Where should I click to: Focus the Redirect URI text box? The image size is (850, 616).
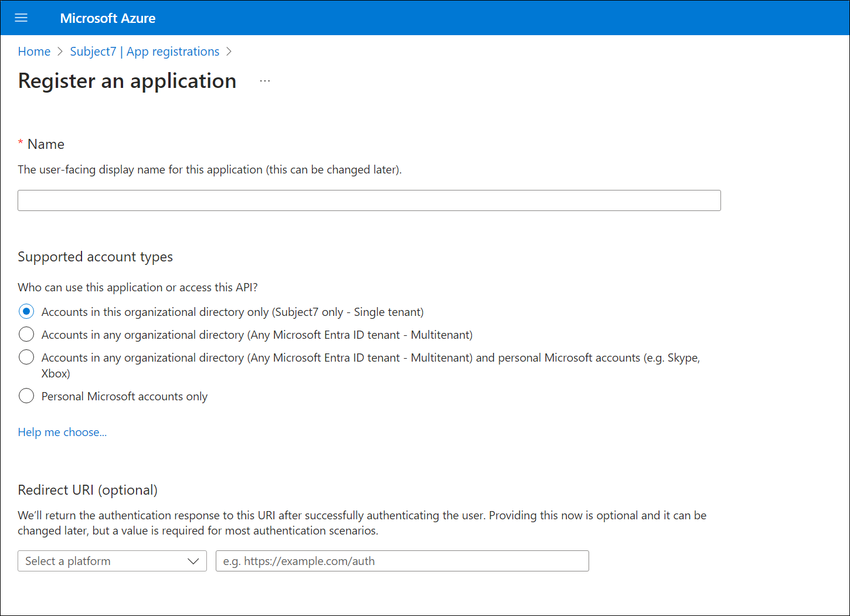click(402, 561)
